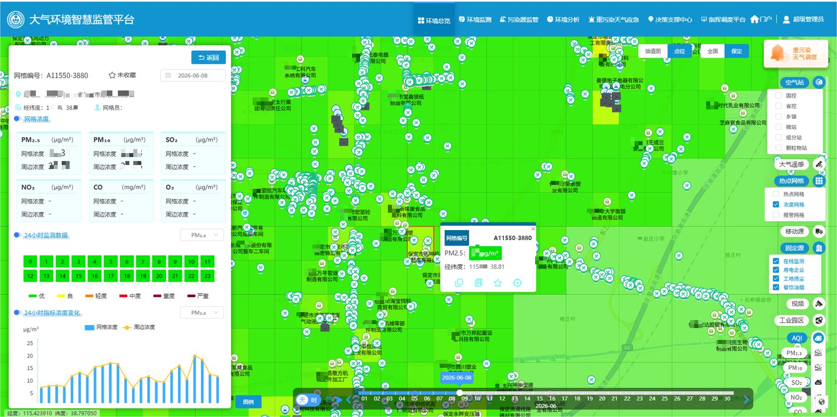
Task: Uncheck the 工地扬尘 checkbox
Action: click(x=776, y=278)
